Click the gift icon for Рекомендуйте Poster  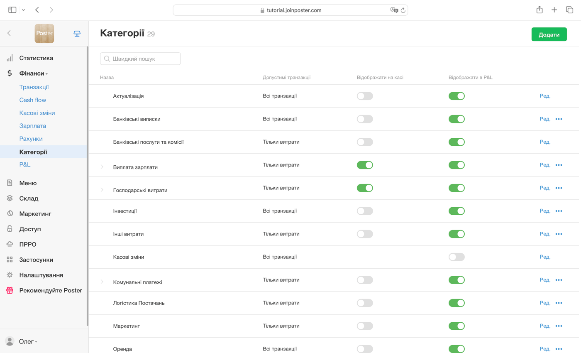coord(10,290)
